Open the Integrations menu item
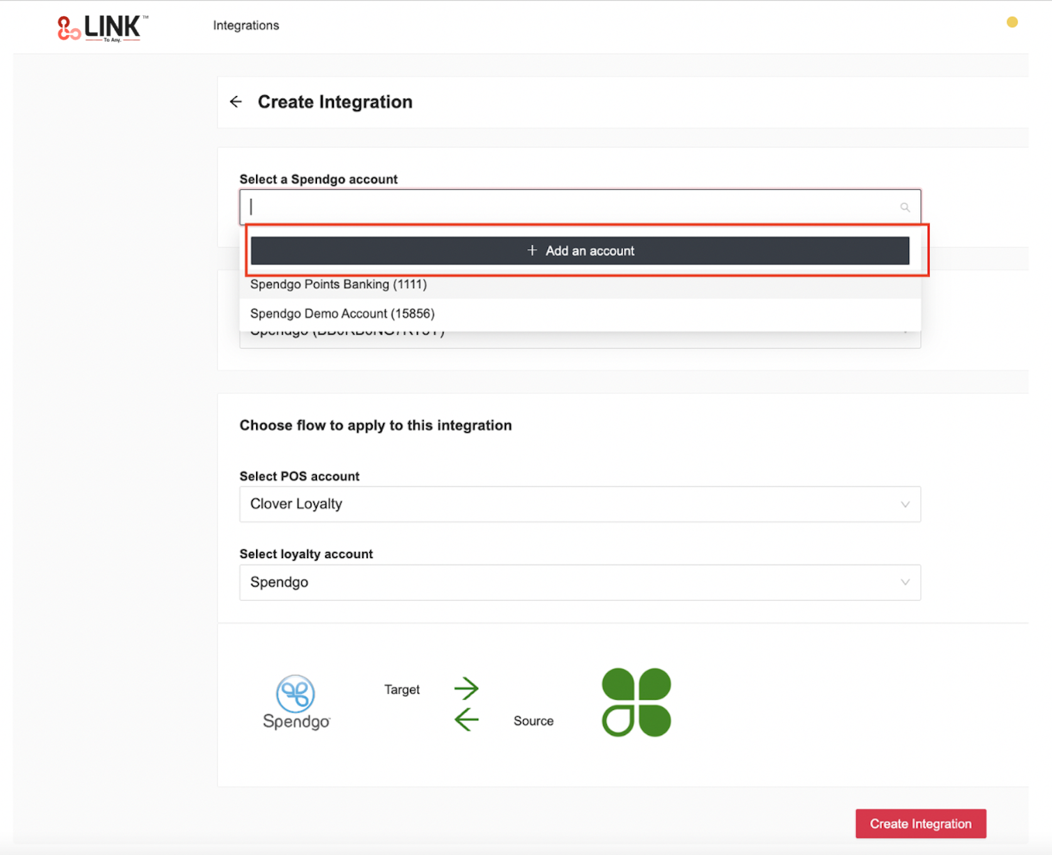The image size is (1052, 855). (x=246, y=26)
